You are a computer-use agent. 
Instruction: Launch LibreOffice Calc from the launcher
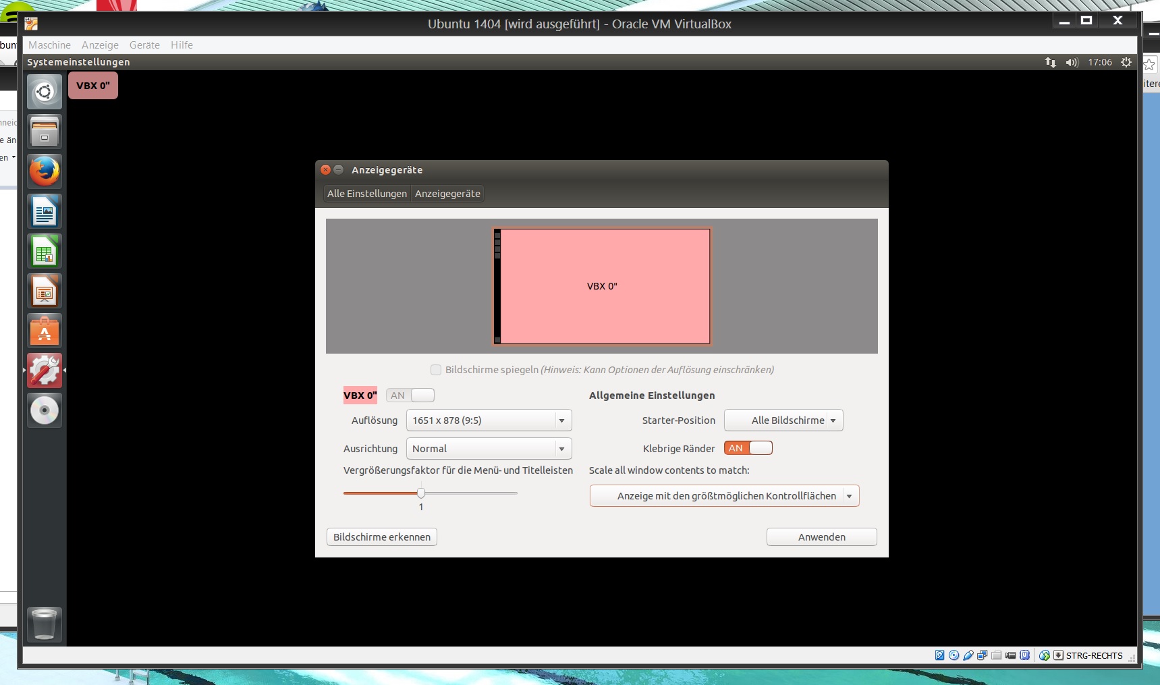pyautogui.click(x=45, y=251)
